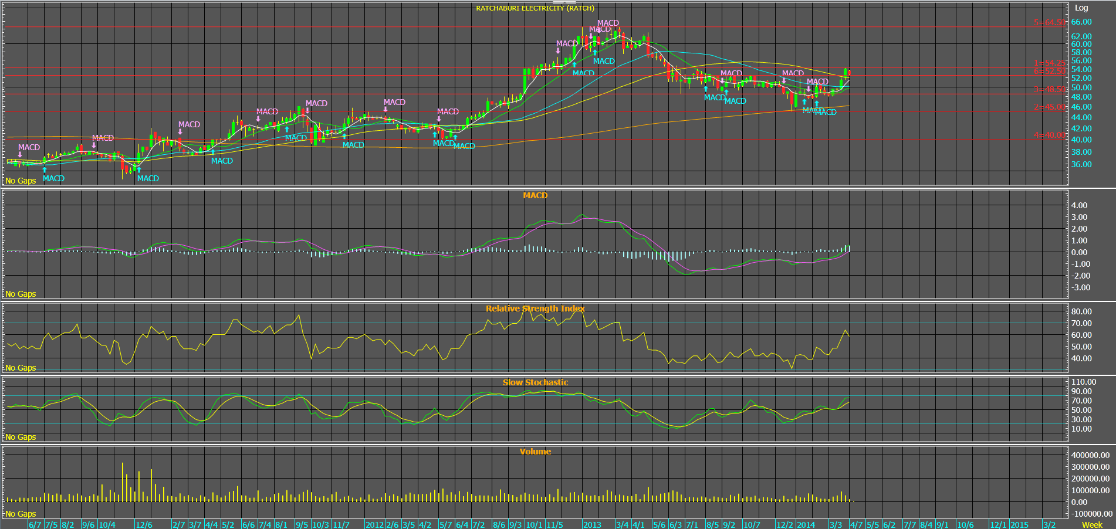Click the 6/7 date on time axis
This screenshot has height=529, width=1116.
point(35,525)
